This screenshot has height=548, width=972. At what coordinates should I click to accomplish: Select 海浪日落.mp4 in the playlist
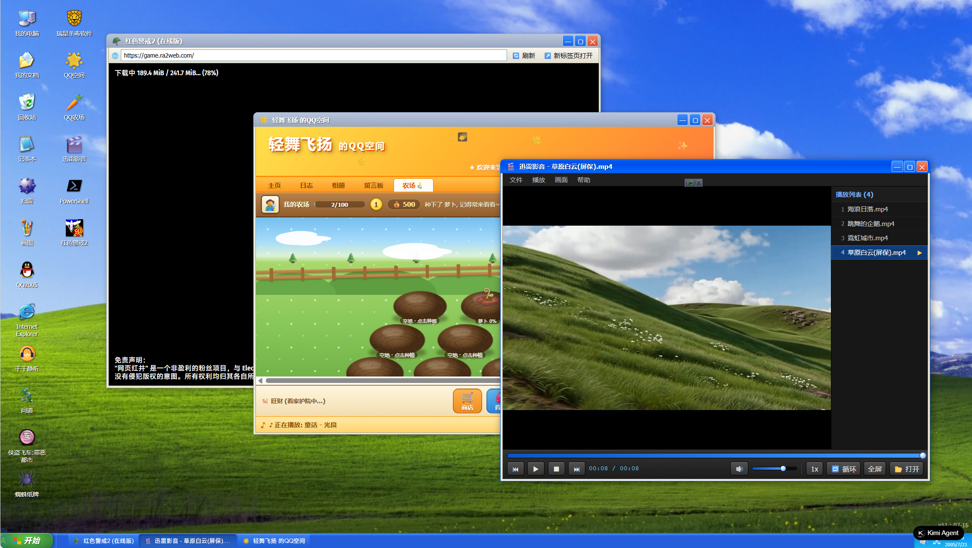pos(880,209)
